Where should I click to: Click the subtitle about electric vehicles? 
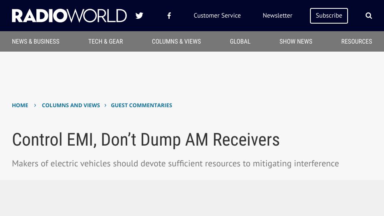(175, 164)
